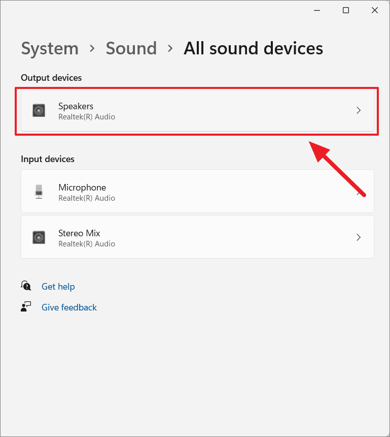Open the Get help link
The image size is (390, 437).
(58, 286)
